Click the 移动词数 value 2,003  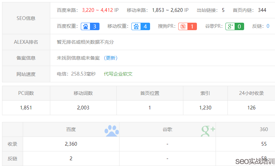point(83,108)
